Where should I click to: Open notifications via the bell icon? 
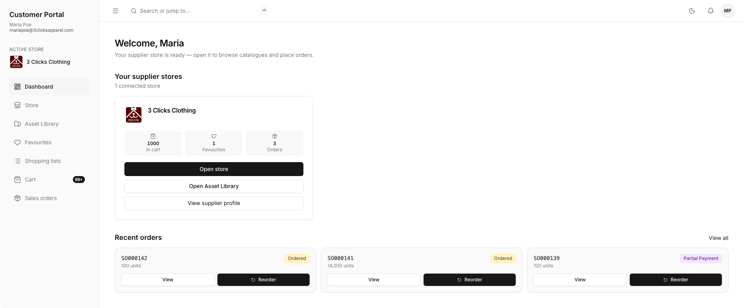point(711,11)
